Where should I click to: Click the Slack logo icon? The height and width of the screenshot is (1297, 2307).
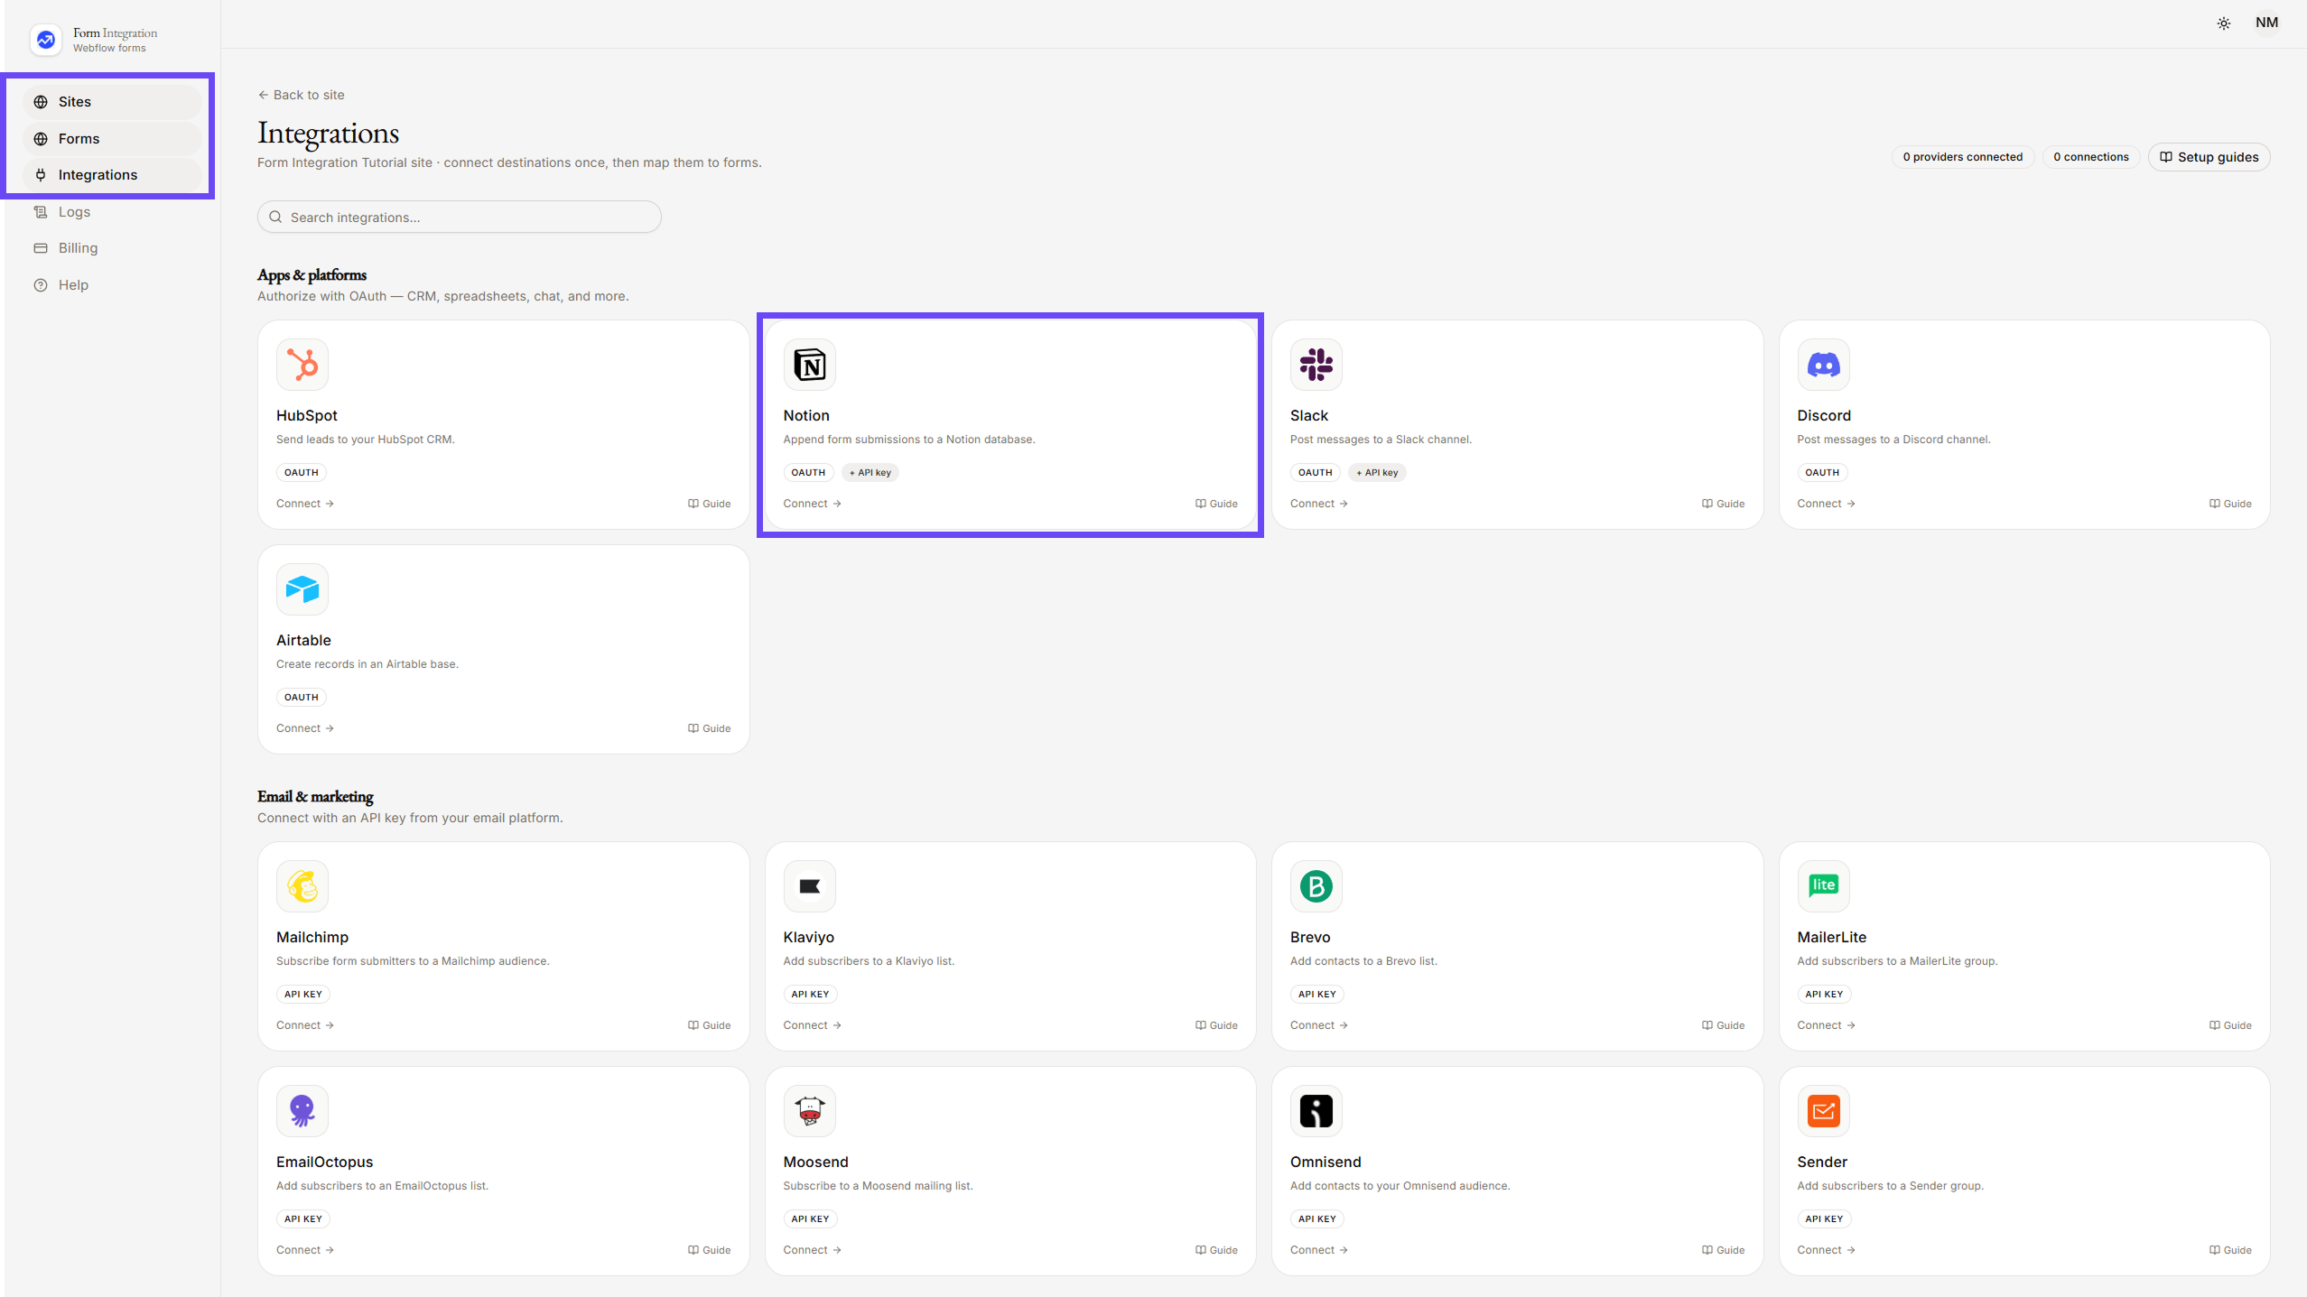tap(1316, 365)
